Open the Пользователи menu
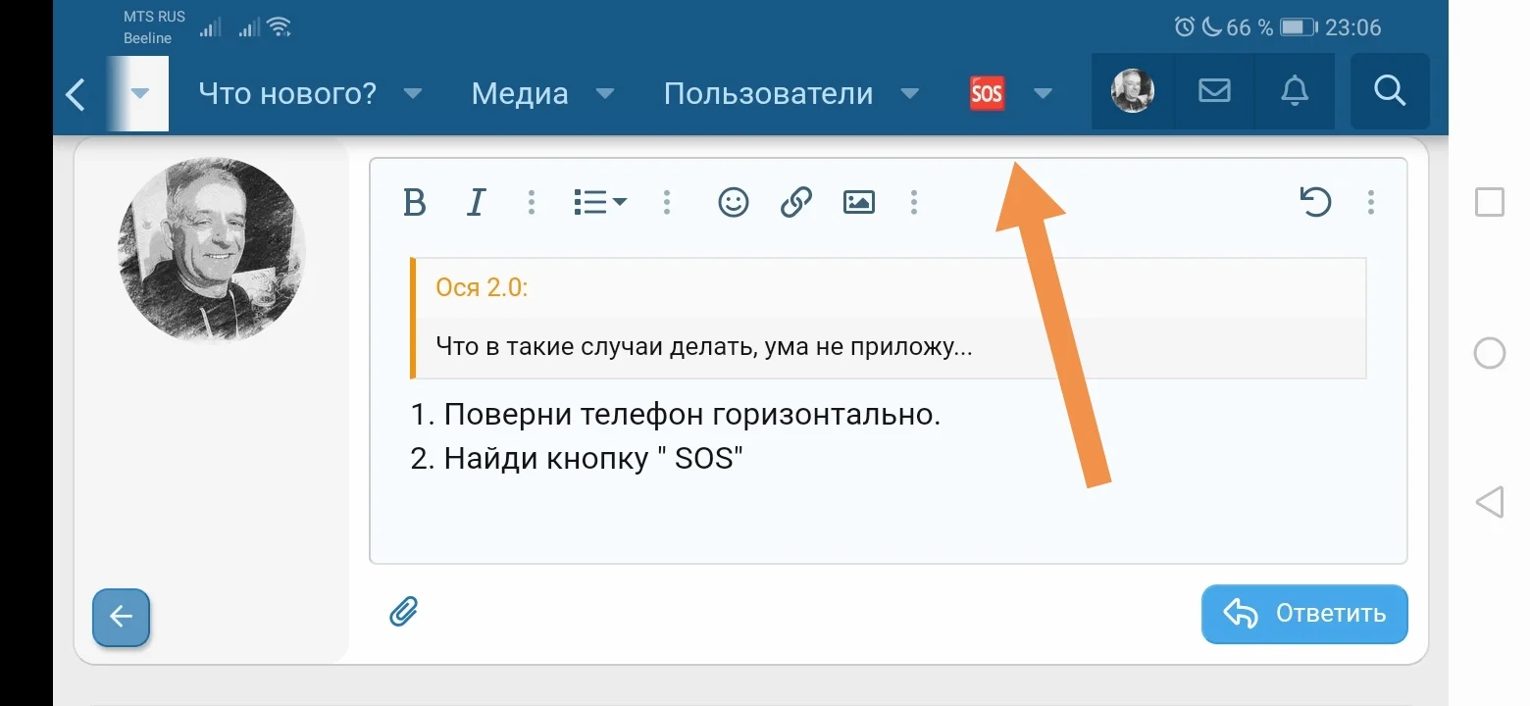Image resolution: width=1530 pixels, height=706 pixels. (768, 93)
